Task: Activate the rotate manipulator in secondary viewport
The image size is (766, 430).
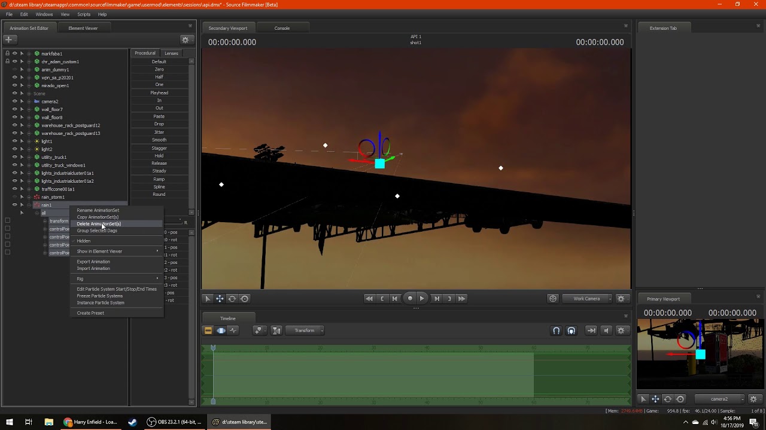Action: click(232, 299)
